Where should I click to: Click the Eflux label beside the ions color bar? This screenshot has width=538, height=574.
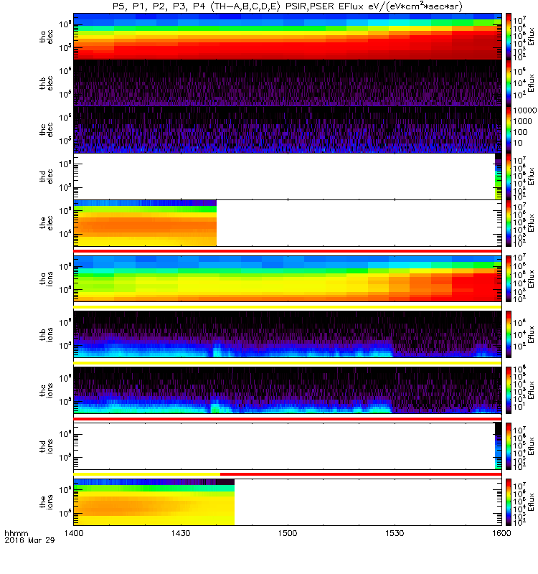[x=532, y=502]
